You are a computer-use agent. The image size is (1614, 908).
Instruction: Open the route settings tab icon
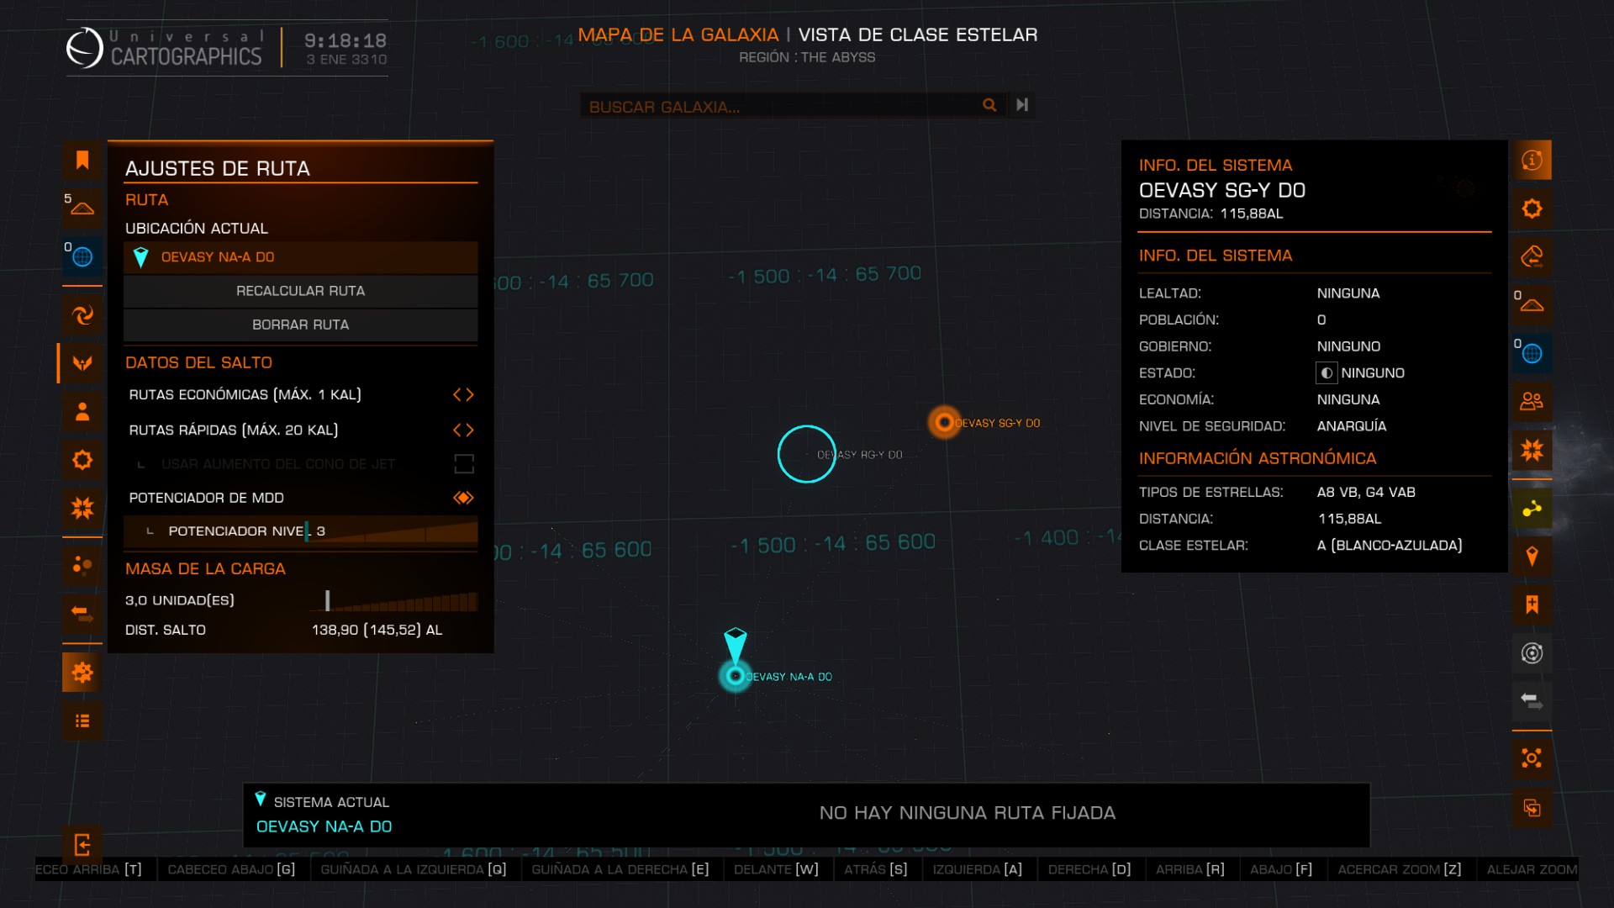(82, 363)
